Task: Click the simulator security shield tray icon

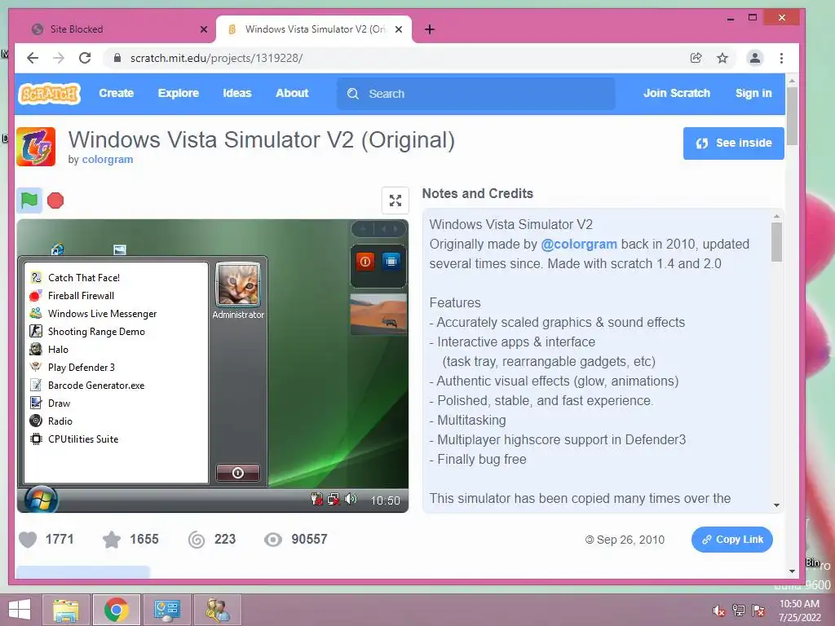Action: click(316, 499)
